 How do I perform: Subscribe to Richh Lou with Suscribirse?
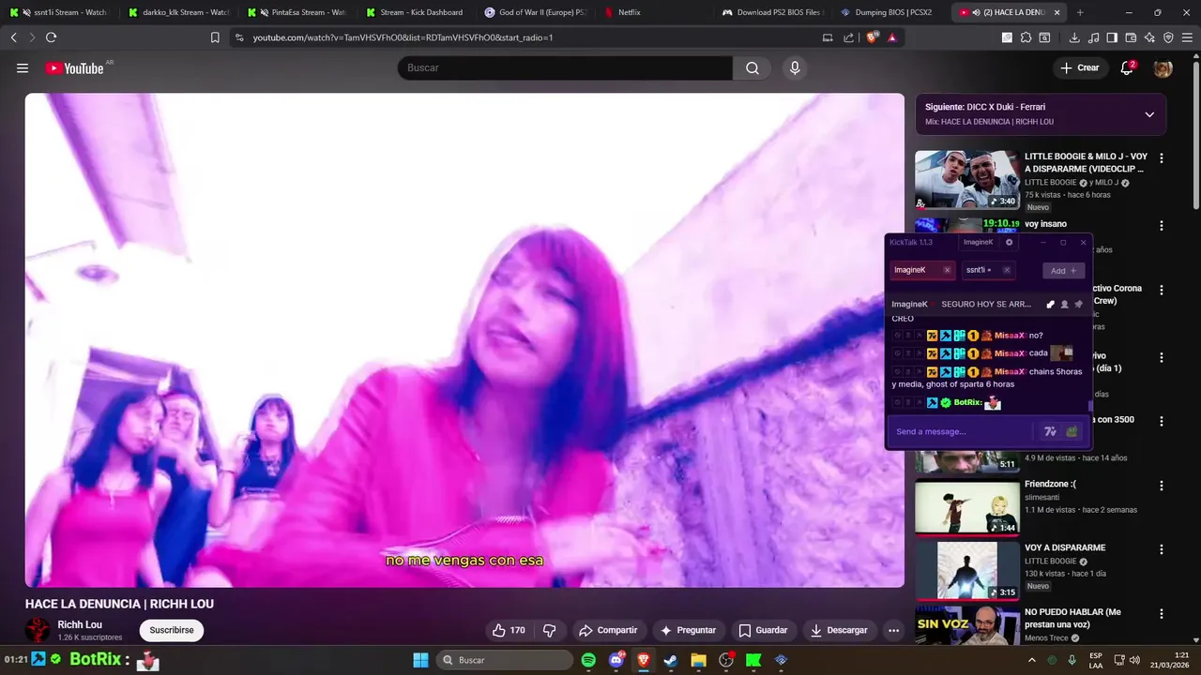tap(172, 630)
